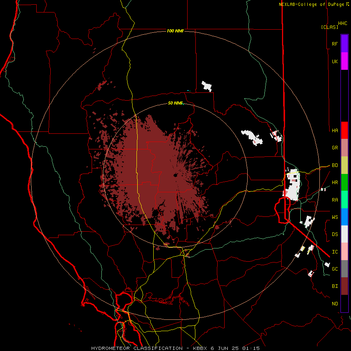
Task: Click the DS white legend swatch
Action: coord(344,234)
